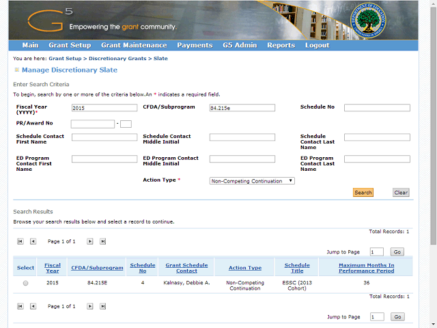Click the PR/Award No main field
The height and width of the screenshot is (328, 437).
[x=93, y=124]
